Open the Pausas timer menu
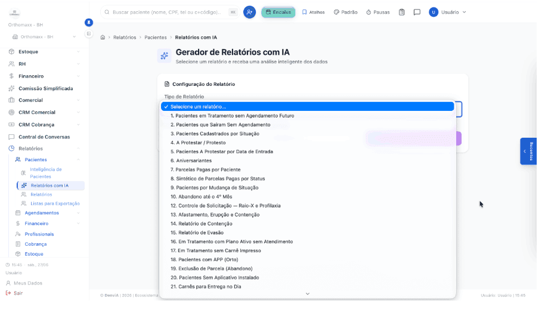The width and height of the screenshot is (551, 322). tap(377, 13)
